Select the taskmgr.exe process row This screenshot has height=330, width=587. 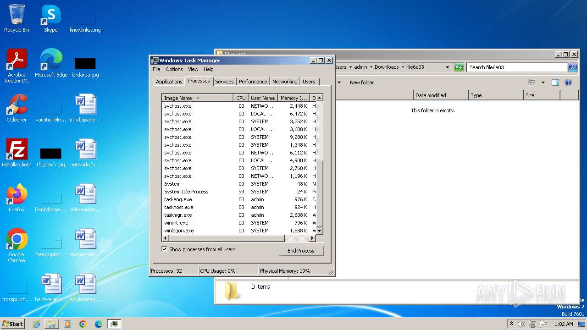[239, 215]
